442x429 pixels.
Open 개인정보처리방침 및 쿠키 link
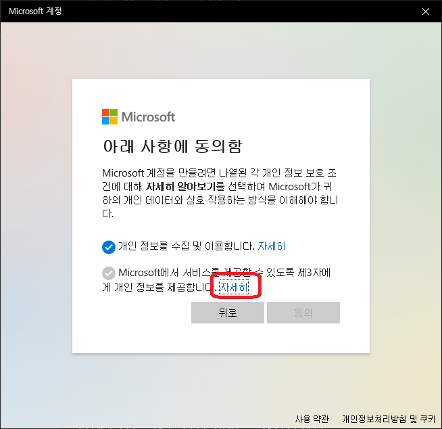(389, 419)
